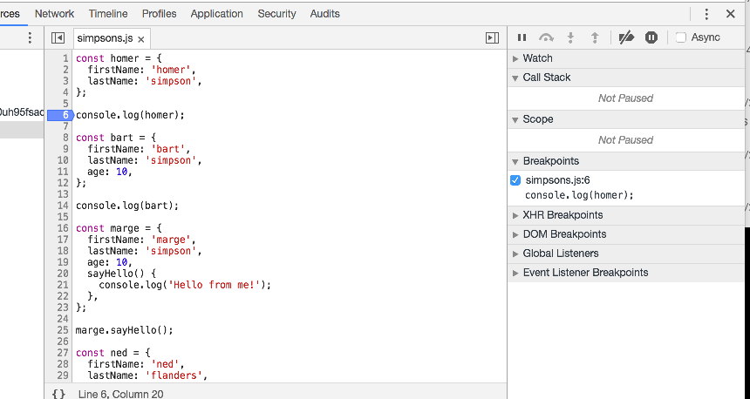Open the Audits tab

(324, 14)
